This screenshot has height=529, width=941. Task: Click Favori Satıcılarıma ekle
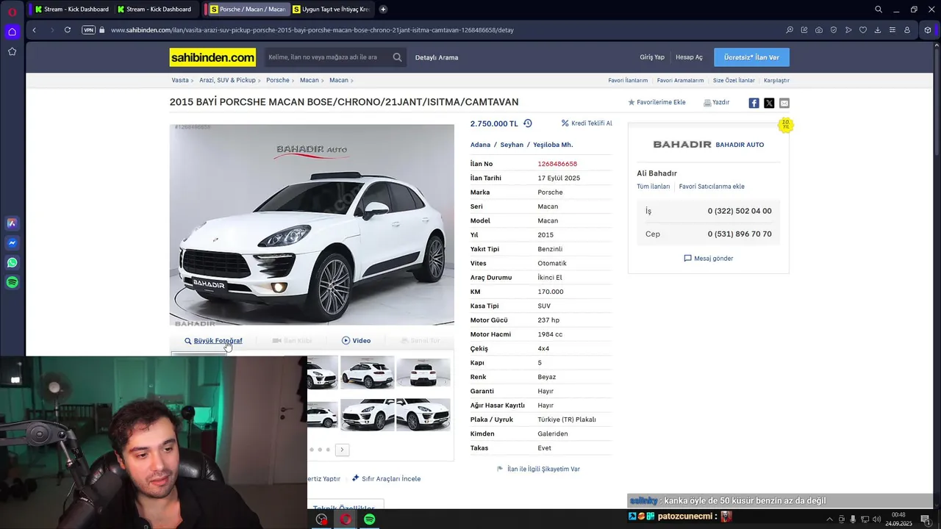[x=712, y=187]
